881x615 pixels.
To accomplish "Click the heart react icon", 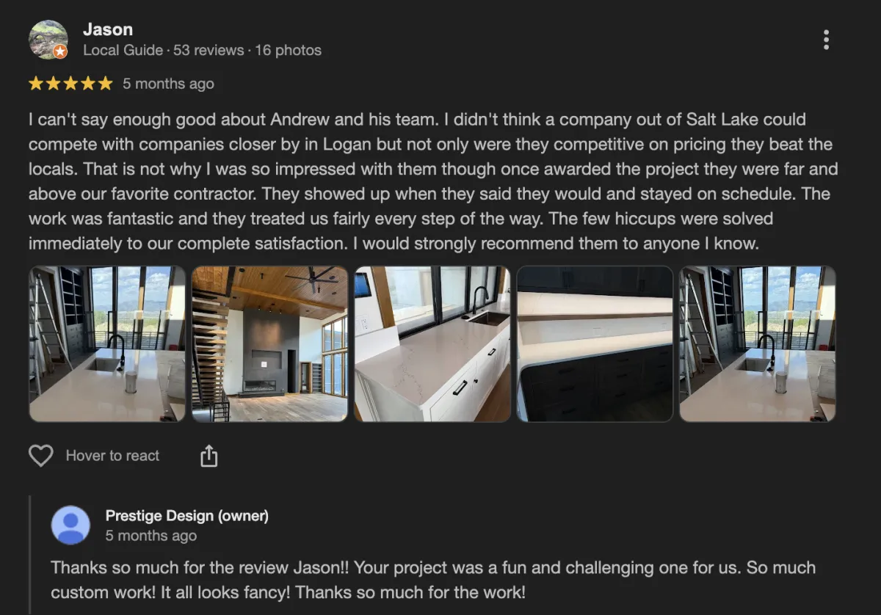I will pyautogui.click(x=41, y=456).
